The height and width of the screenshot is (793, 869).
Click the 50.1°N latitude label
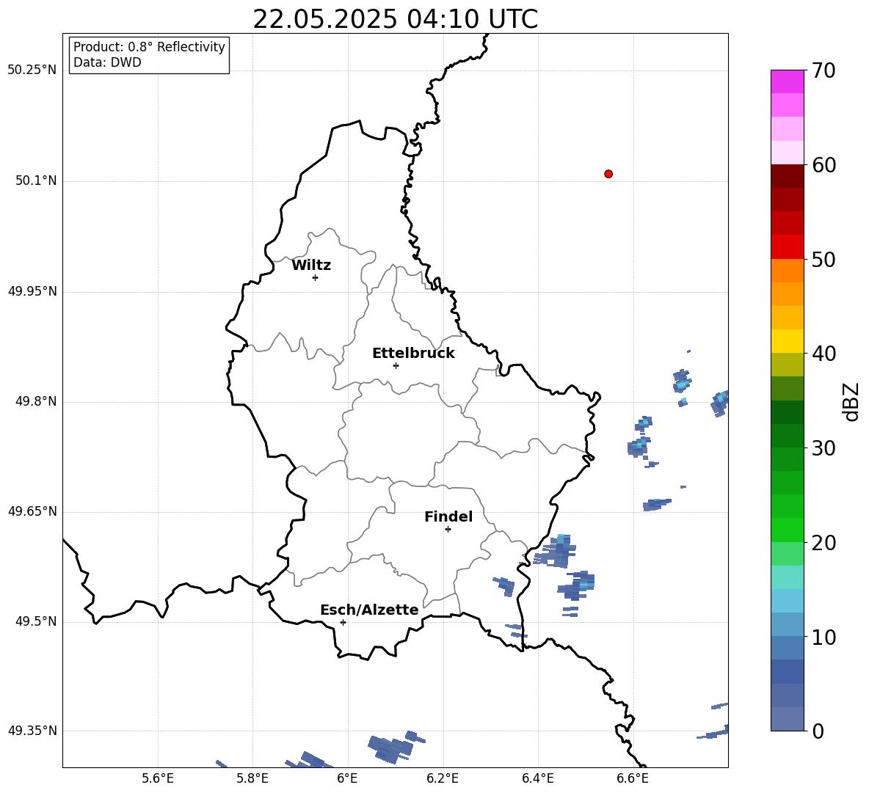pyautogui.click(x=36, y=180)
